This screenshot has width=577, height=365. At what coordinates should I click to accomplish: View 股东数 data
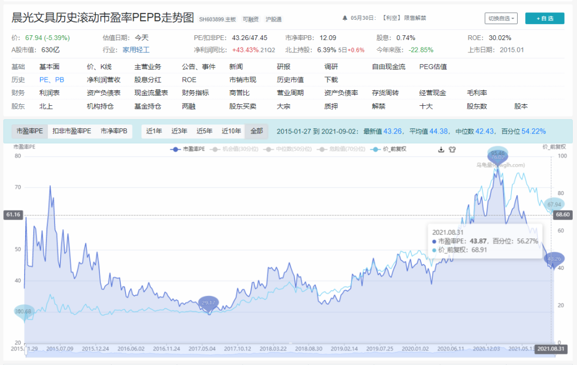coord(477,106)
